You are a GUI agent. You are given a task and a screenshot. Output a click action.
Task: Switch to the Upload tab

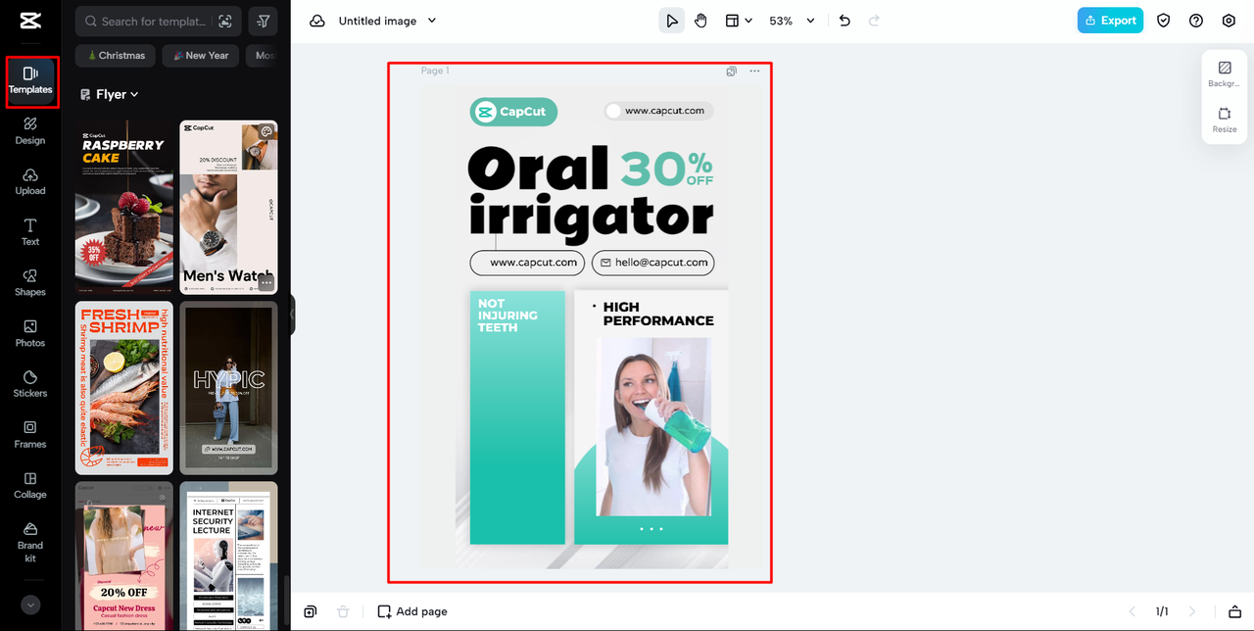(30, 181)
